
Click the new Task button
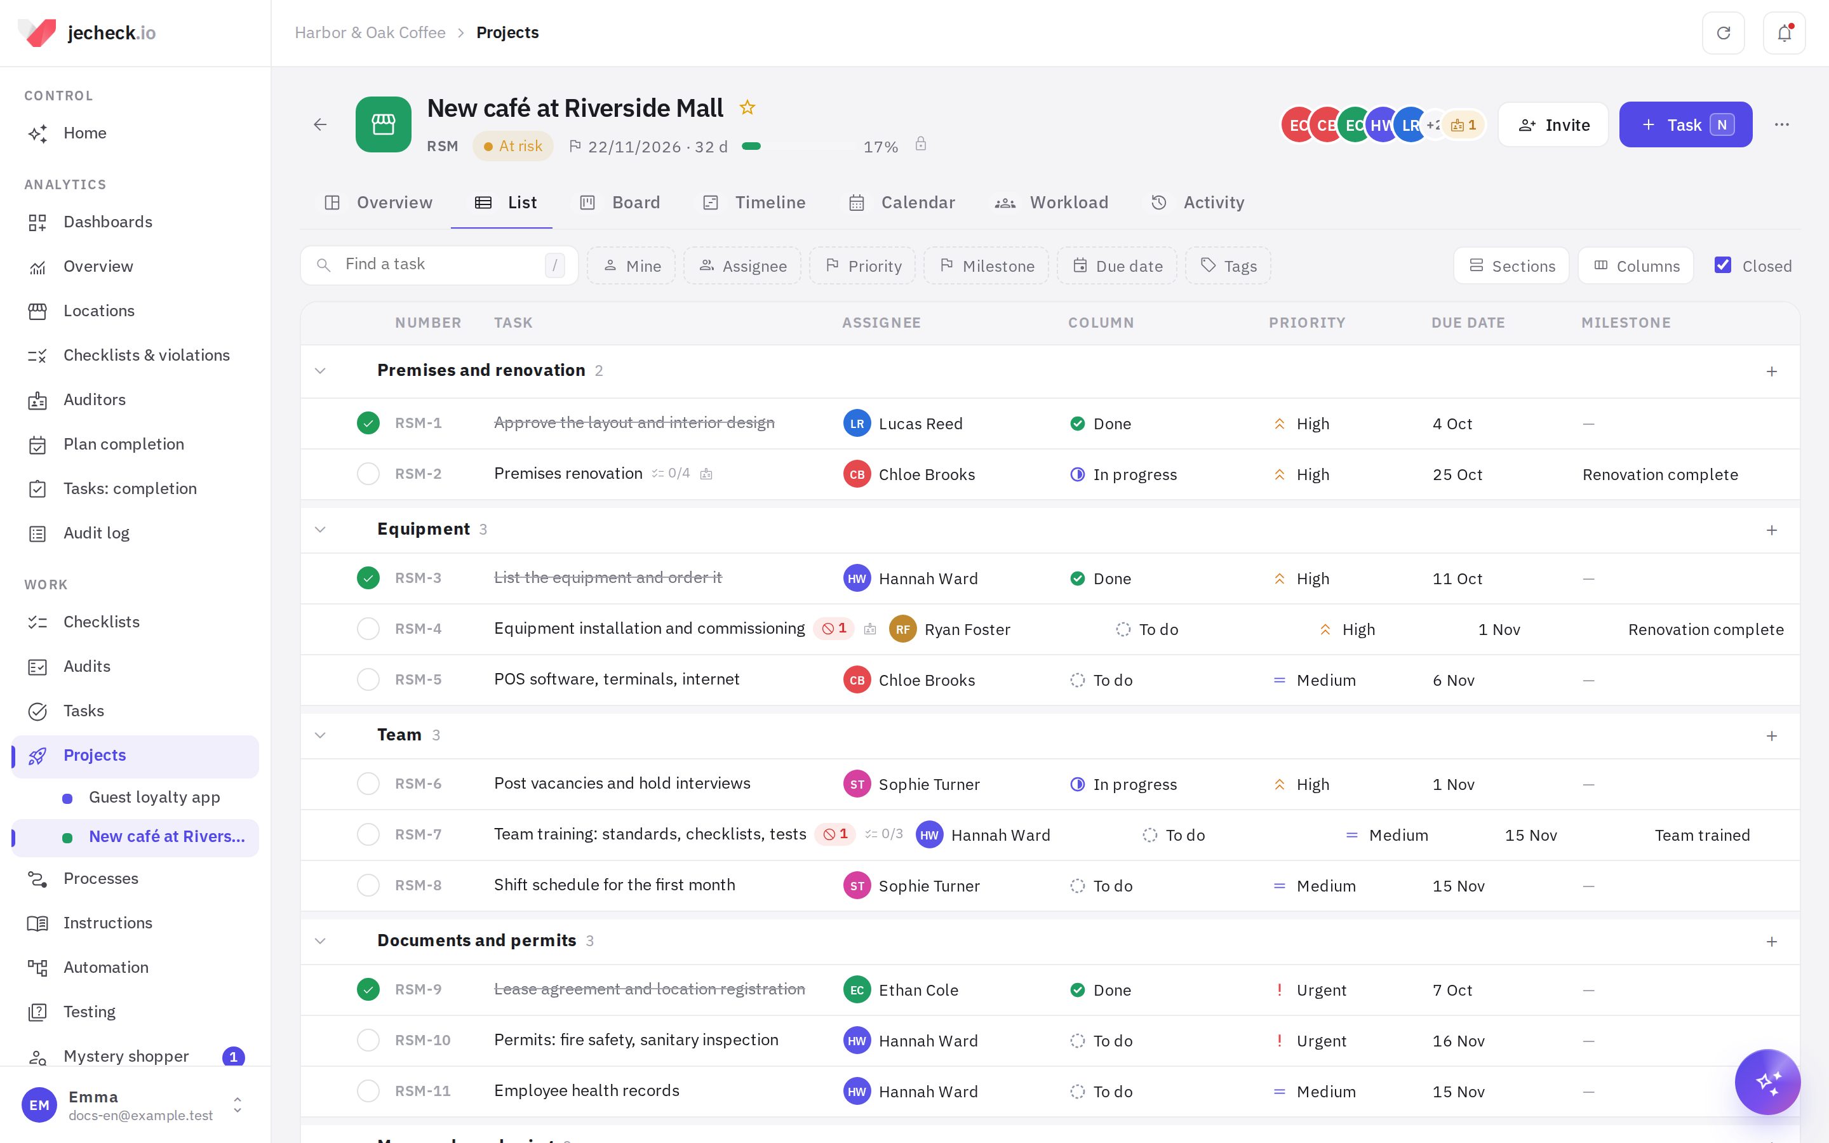coord(1685,124)
